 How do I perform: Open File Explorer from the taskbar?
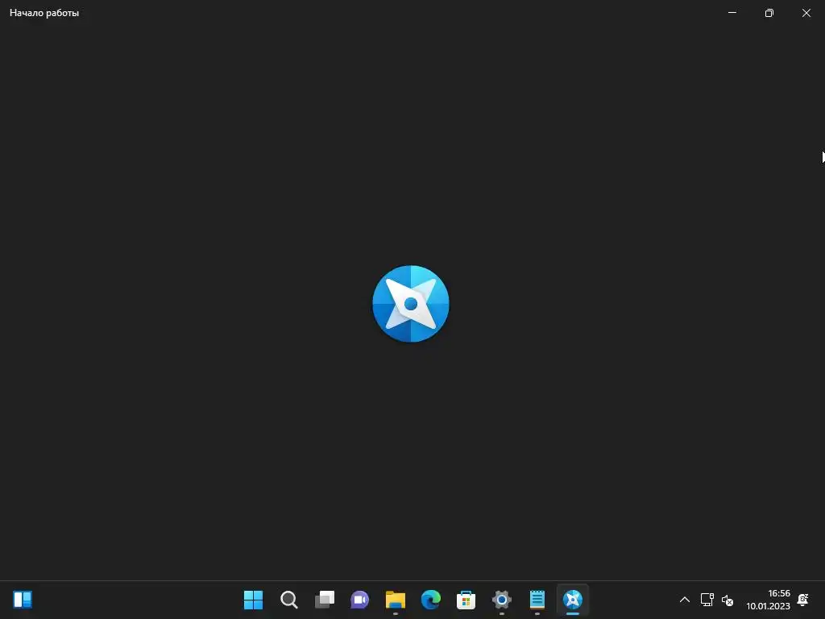click(395, 600)
